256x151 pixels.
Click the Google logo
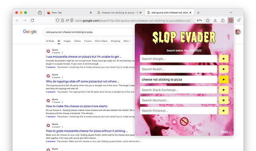point(30,32)
